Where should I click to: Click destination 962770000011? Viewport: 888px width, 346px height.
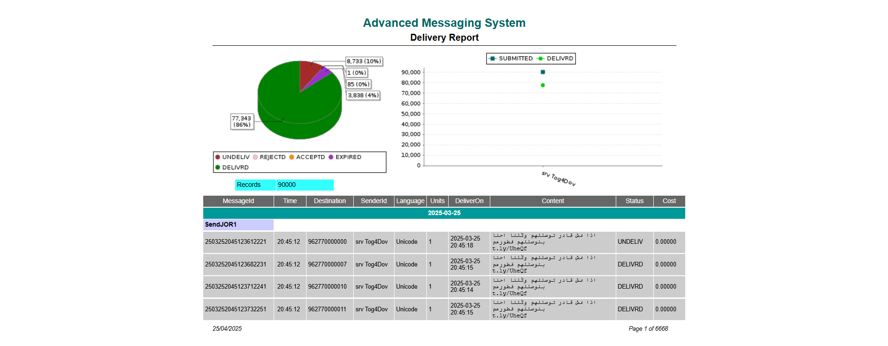(x=327, y=309)
